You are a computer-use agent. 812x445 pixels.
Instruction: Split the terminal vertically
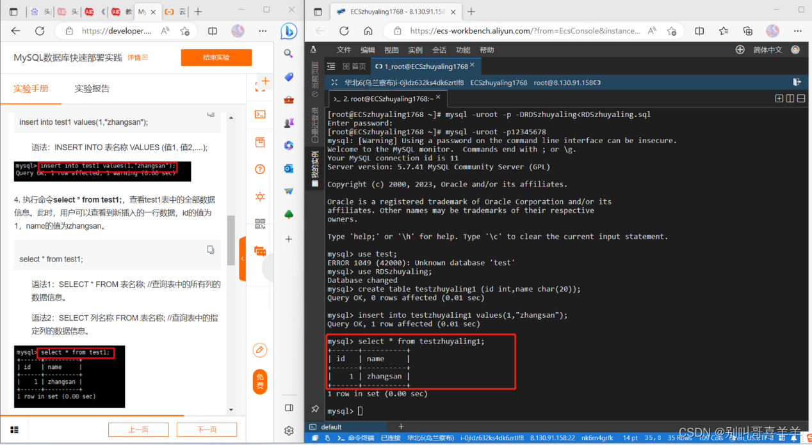point(790,98)
